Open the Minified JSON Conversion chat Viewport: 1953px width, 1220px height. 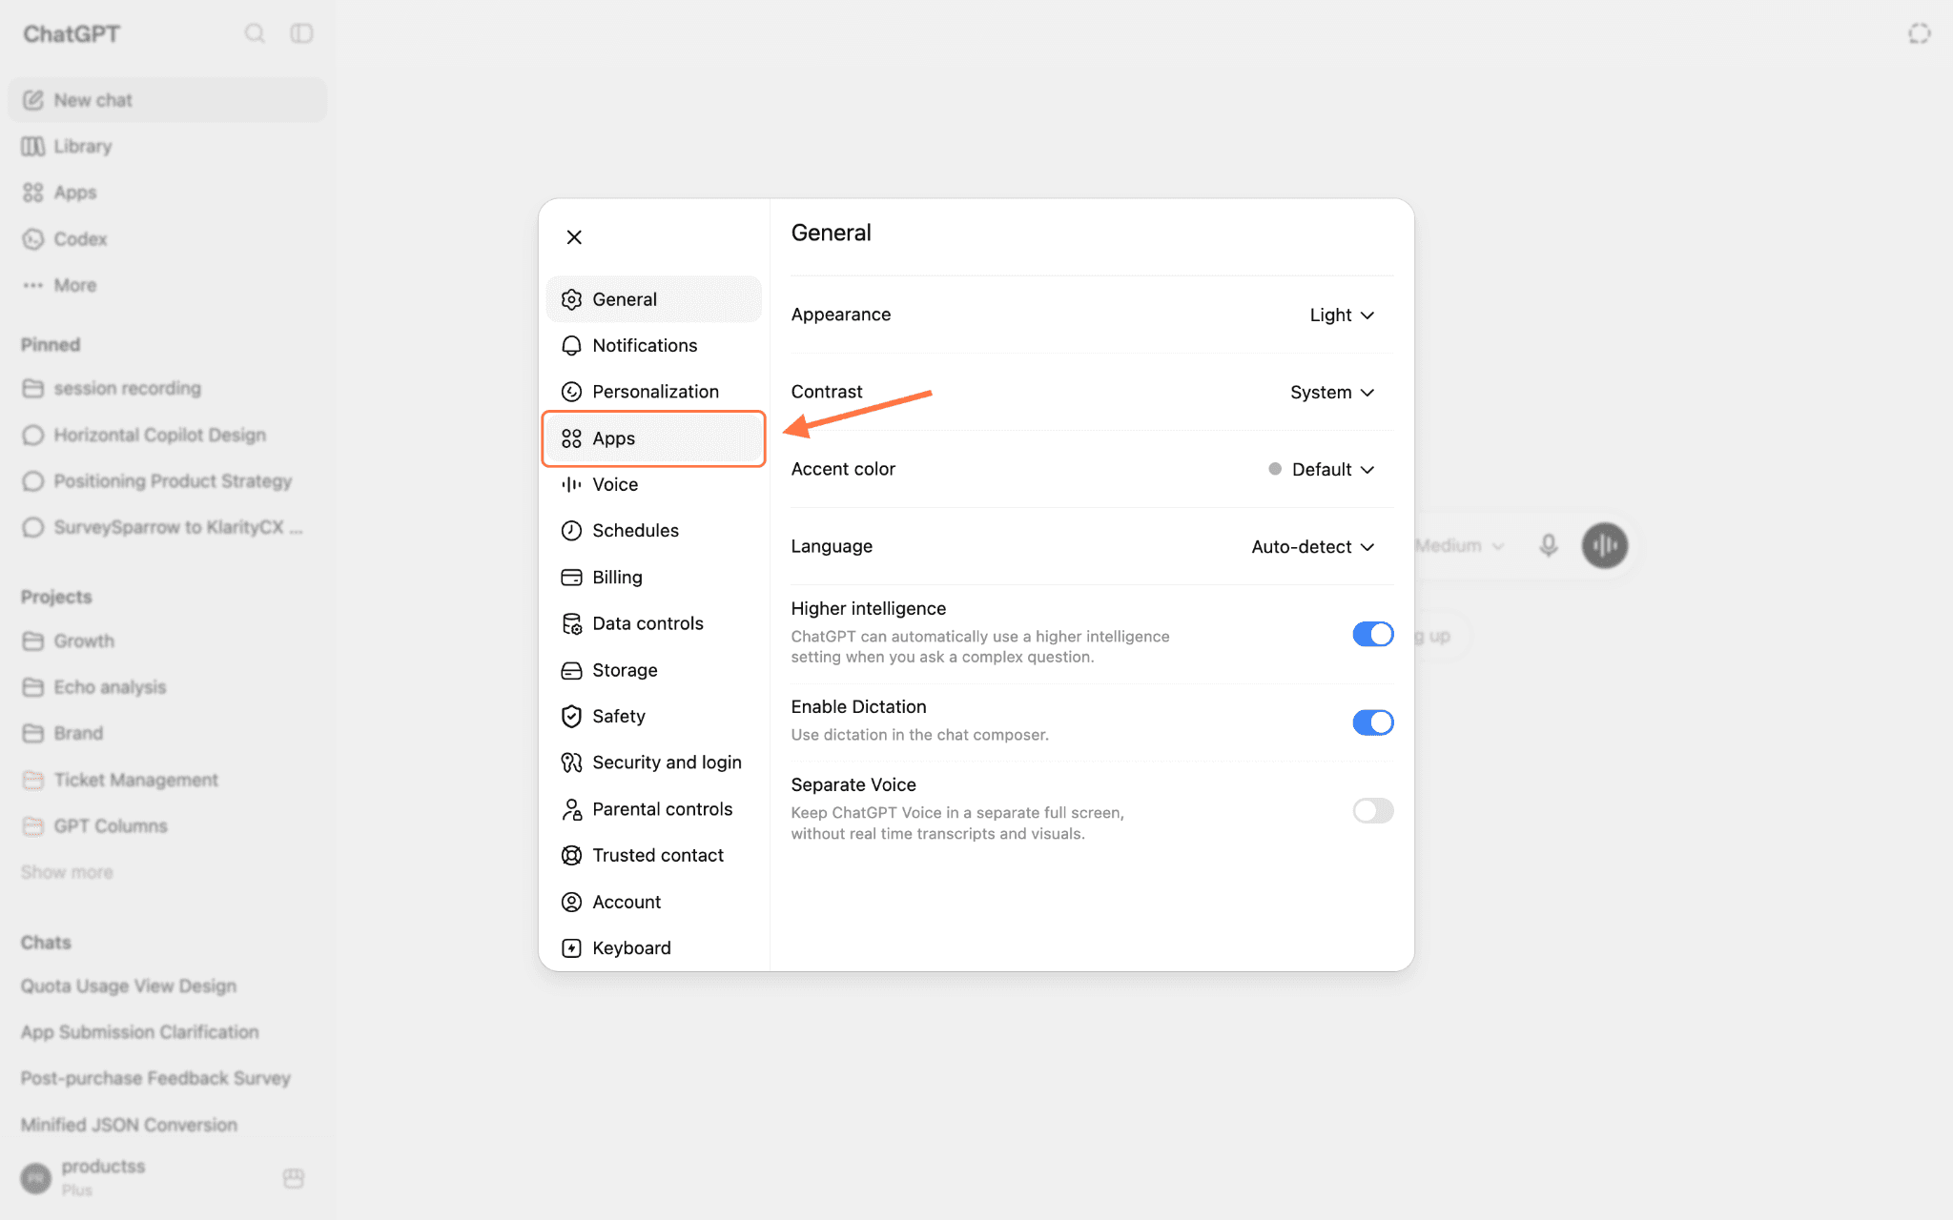point(167,1125)
